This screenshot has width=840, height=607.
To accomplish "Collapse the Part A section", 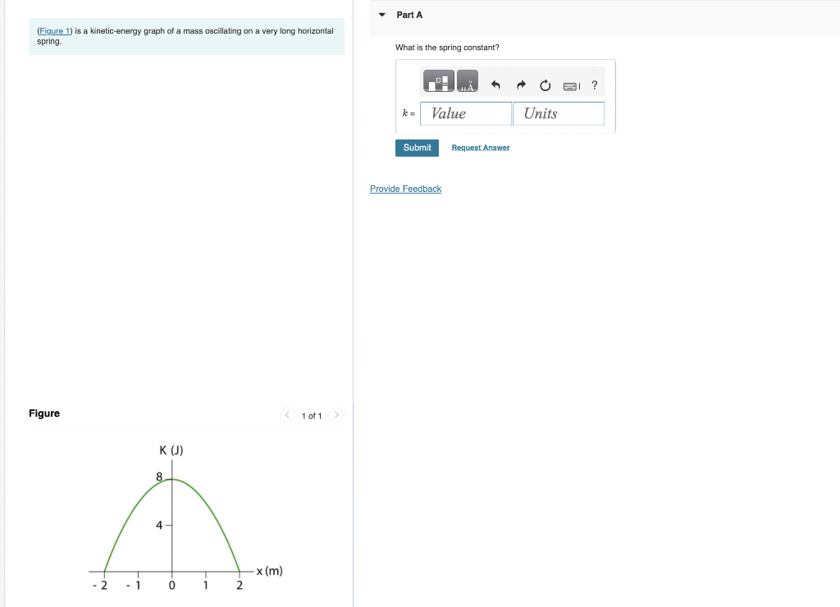I will 381,15.
